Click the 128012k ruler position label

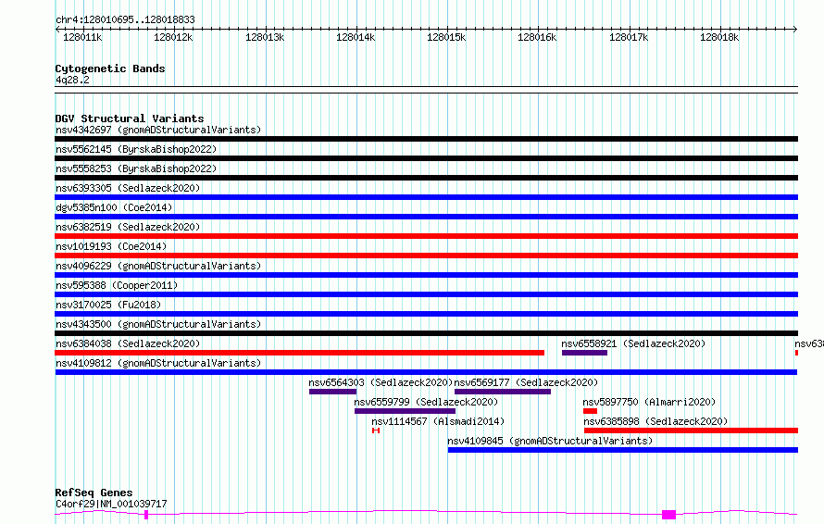pos(173,37)
